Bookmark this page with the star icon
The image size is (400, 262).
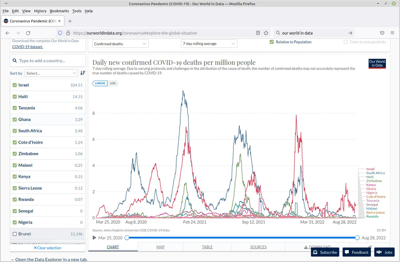click(266, 33)
